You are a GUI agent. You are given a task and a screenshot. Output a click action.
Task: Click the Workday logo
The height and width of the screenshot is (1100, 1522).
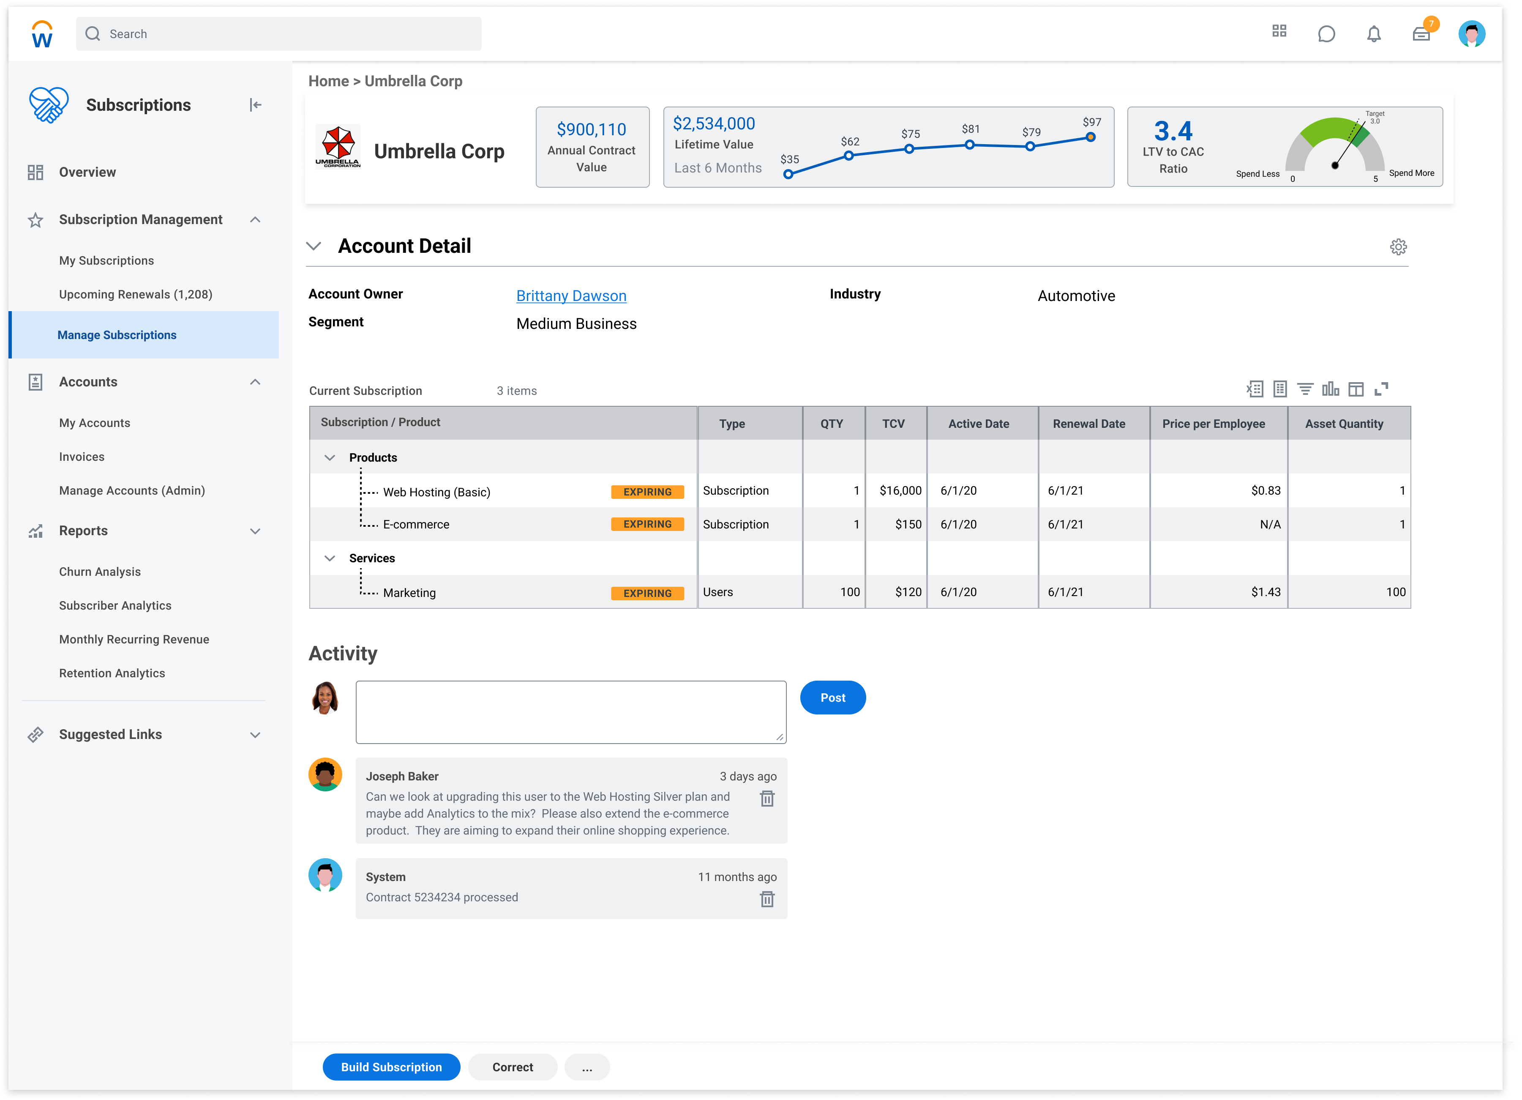[41, 33]
